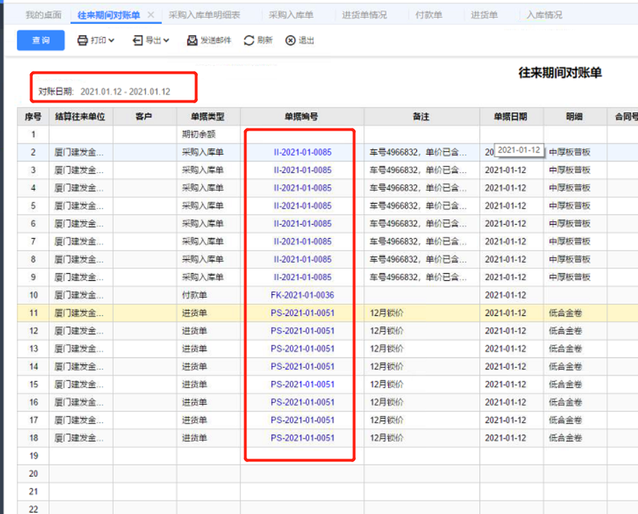
Task: Click the 备注 column header
Action: point(421,117)
